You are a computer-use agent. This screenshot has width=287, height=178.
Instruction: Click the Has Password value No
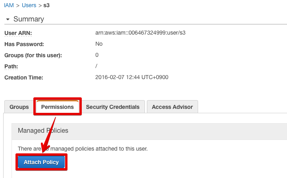point(99,44)
